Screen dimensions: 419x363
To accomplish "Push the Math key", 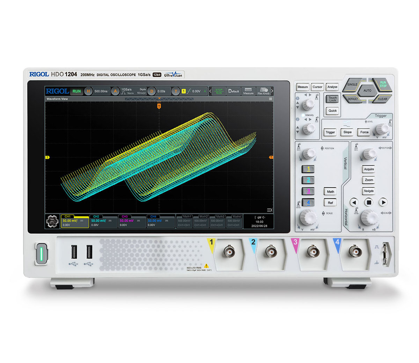I will (330, 191).
